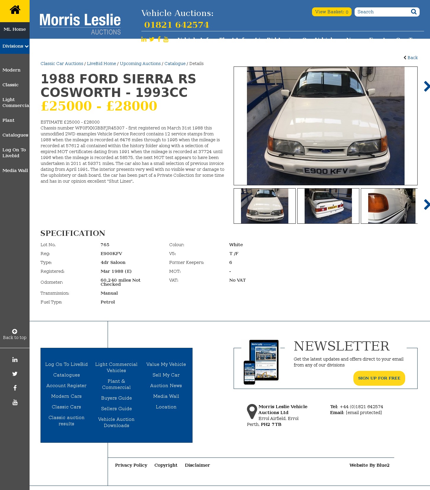Open Facebook icon in header
Viewport: 430px width, 490px height.
159,39
